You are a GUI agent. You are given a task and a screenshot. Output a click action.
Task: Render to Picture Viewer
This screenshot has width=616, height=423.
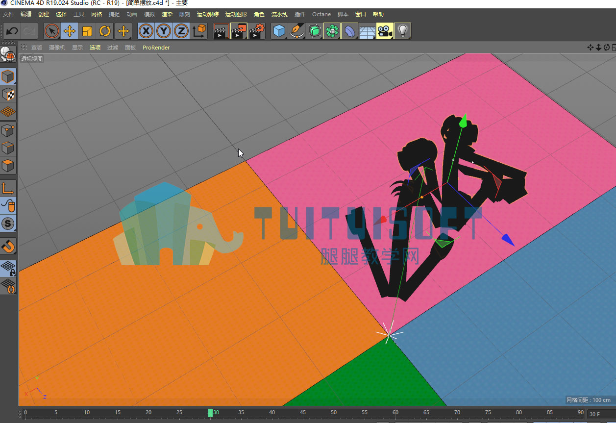239,31
